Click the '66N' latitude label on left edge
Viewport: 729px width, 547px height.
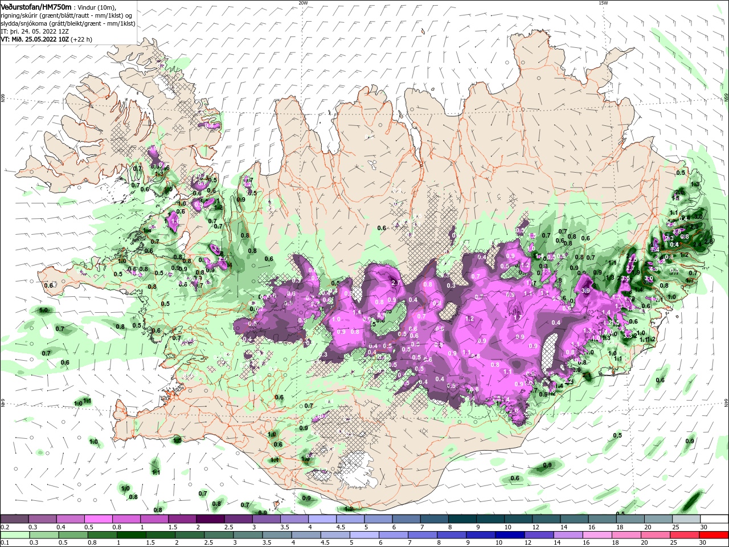click(x=3, y=99)
